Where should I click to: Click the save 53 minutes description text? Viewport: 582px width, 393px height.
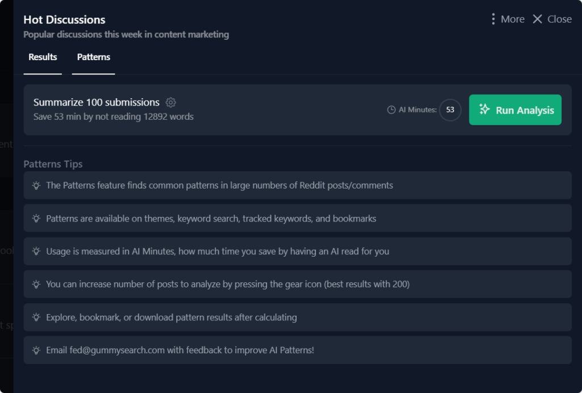coord(114,116)
